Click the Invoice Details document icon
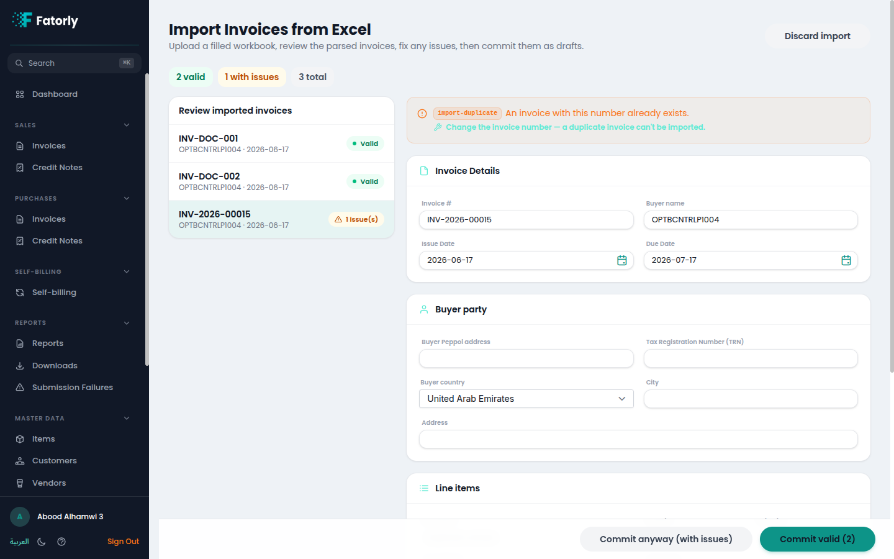The width and height of the screenshot is (894, 559). [x=424, y=171]
